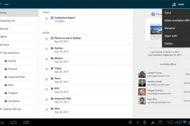Image resolution: width=190 pixels, height=126 pixels.
Task: Open the Recent apps icon
Action: 26,122
